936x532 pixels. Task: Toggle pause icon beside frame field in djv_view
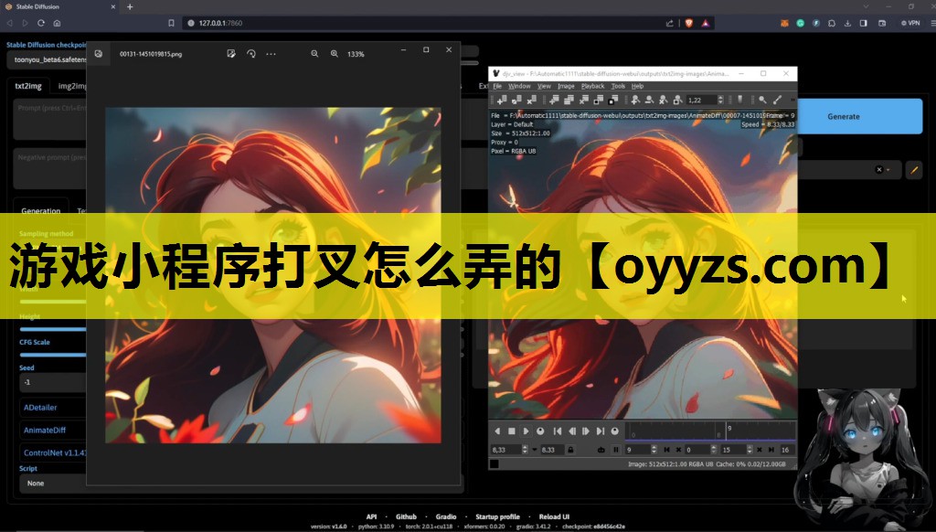(616, 450)
